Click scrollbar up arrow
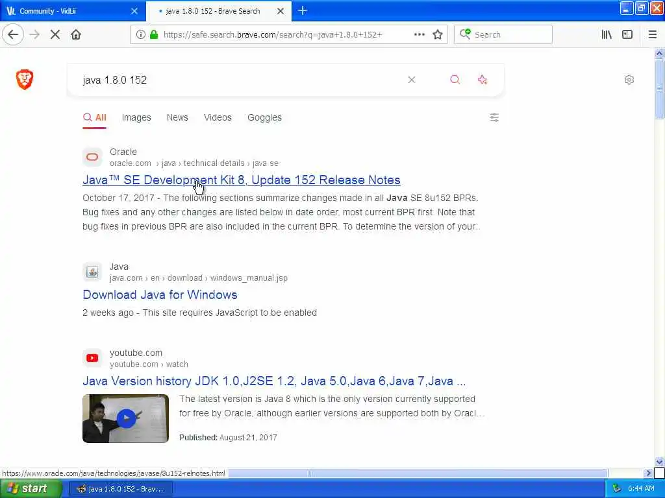 tap(659, 53)
